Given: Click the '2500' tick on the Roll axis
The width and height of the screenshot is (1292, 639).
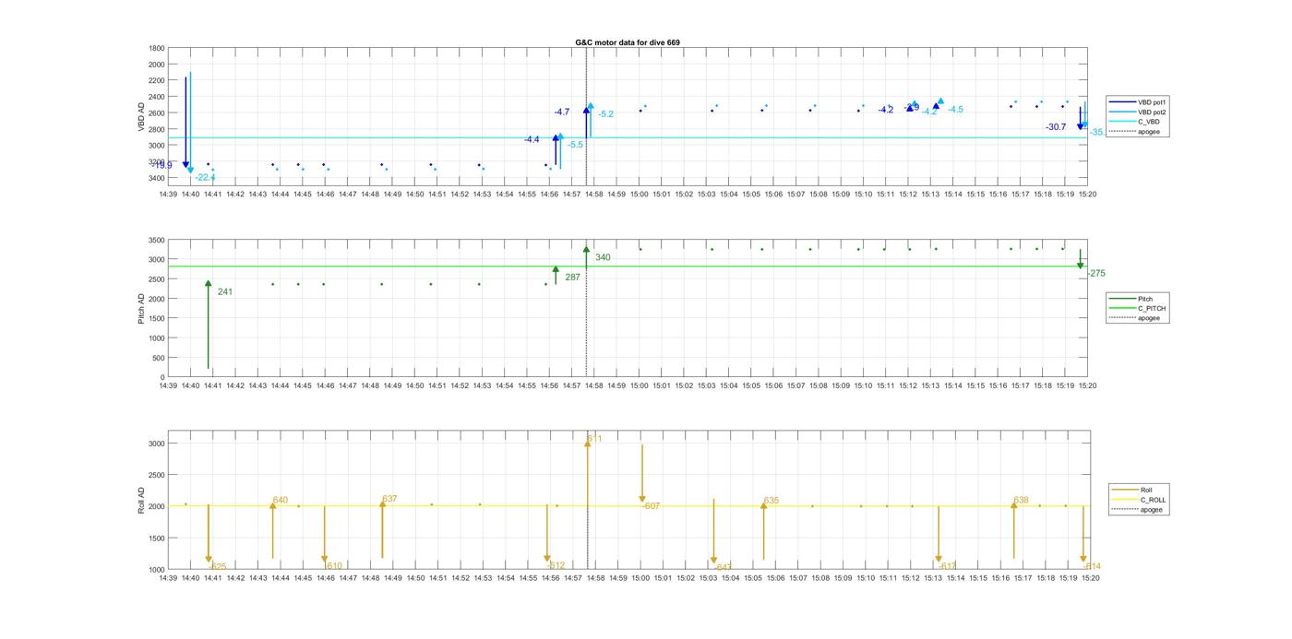Looking at the screenshot, I should (x=157, y=475).
